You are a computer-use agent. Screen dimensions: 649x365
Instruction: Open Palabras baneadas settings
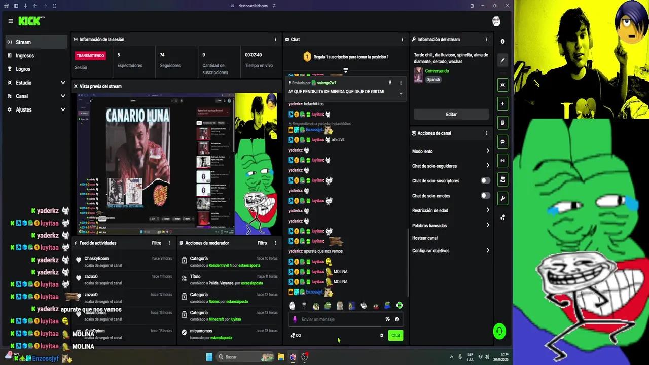point(451,225)
